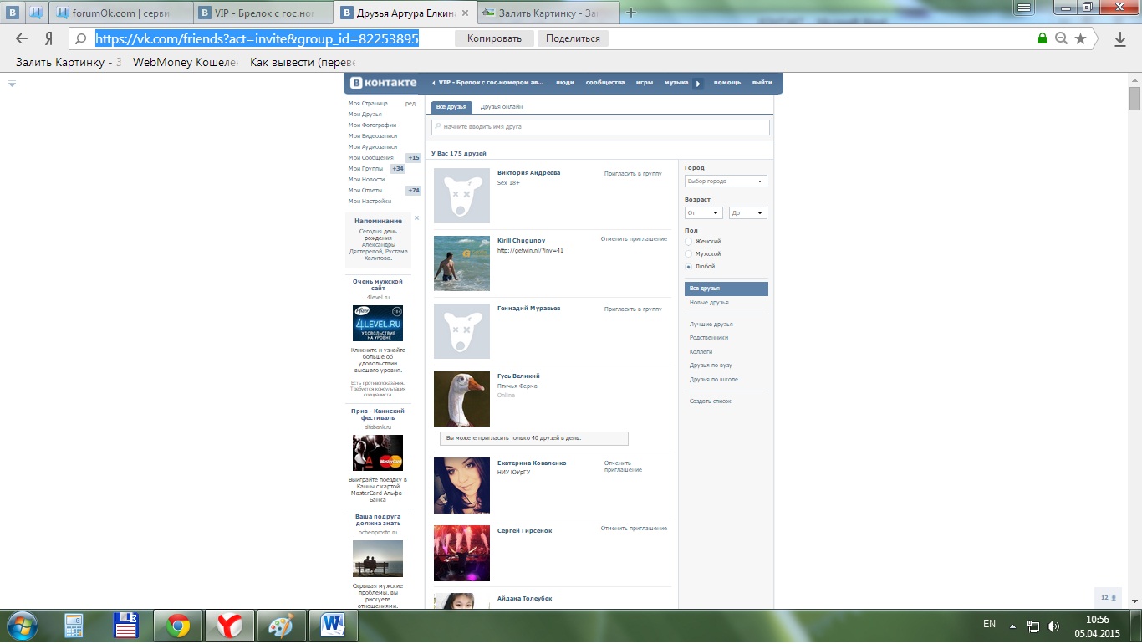The height and width of the screenshot is (644, 1142).
Task: Click the network icon in the system tray
Action: tap(1033, 626)
